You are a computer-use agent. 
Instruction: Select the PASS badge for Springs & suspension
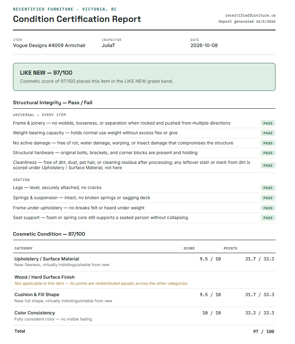point(268,198)
